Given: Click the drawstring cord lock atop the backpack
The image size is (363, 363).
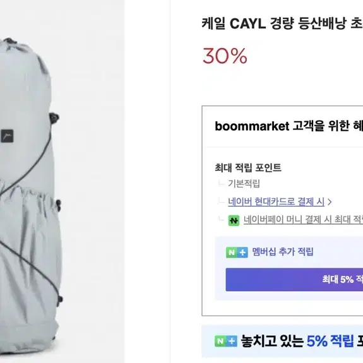Looking at the screenshot, I should tap(11, 42).
